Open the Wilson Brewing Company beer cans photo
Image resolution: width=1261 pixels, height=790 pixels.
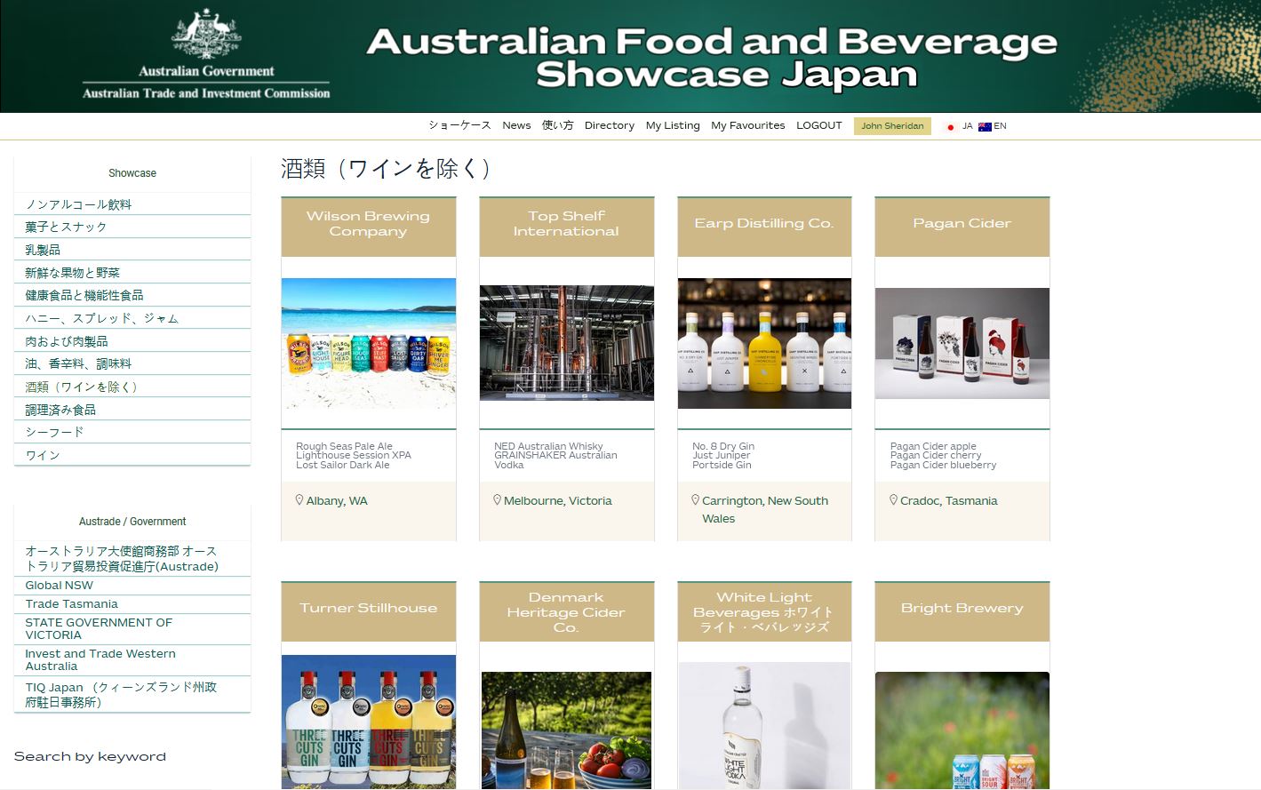coord(369,343)
